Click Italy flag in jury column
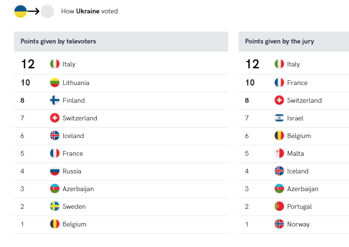 tap(279, 64)
